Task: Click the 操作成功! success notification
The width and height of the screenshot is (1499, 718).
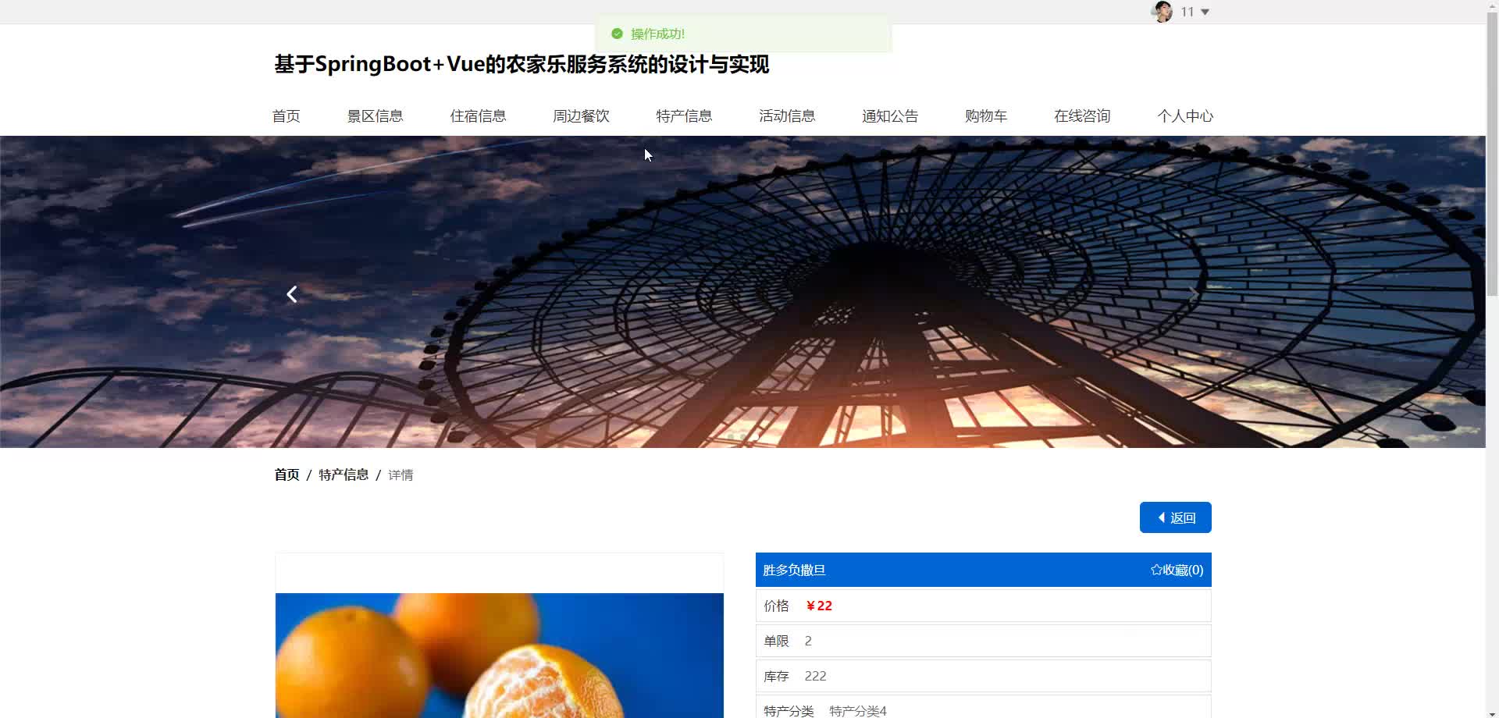Action: tap(742, 34)
